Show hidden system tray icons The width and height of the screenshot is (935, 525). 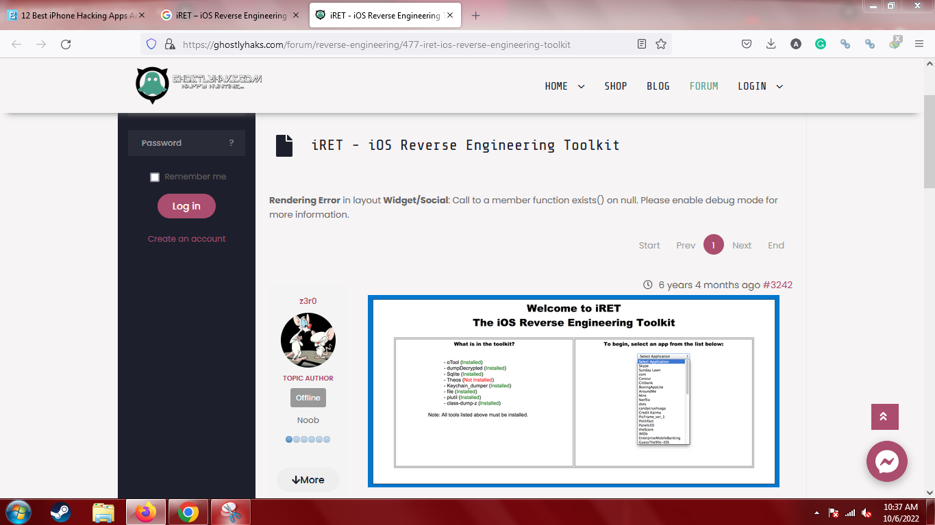(816, 513)
